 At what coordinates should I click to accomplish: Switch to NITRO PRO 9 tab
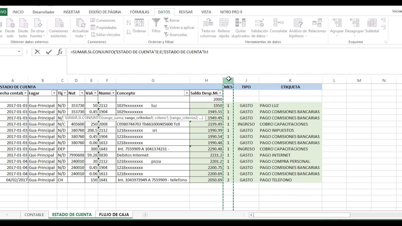coord(231,12)
